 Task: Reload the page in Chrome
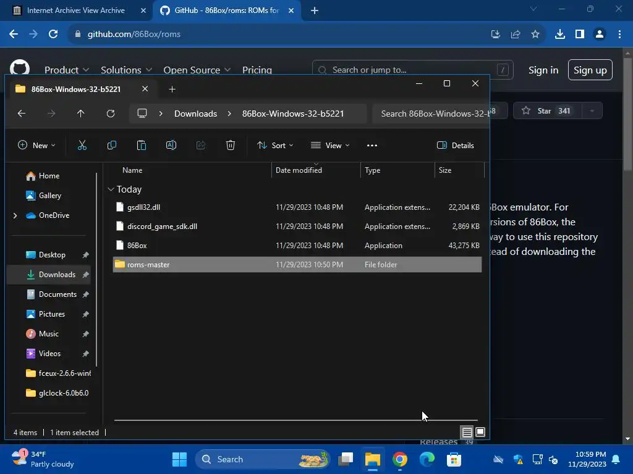[53, 35]
